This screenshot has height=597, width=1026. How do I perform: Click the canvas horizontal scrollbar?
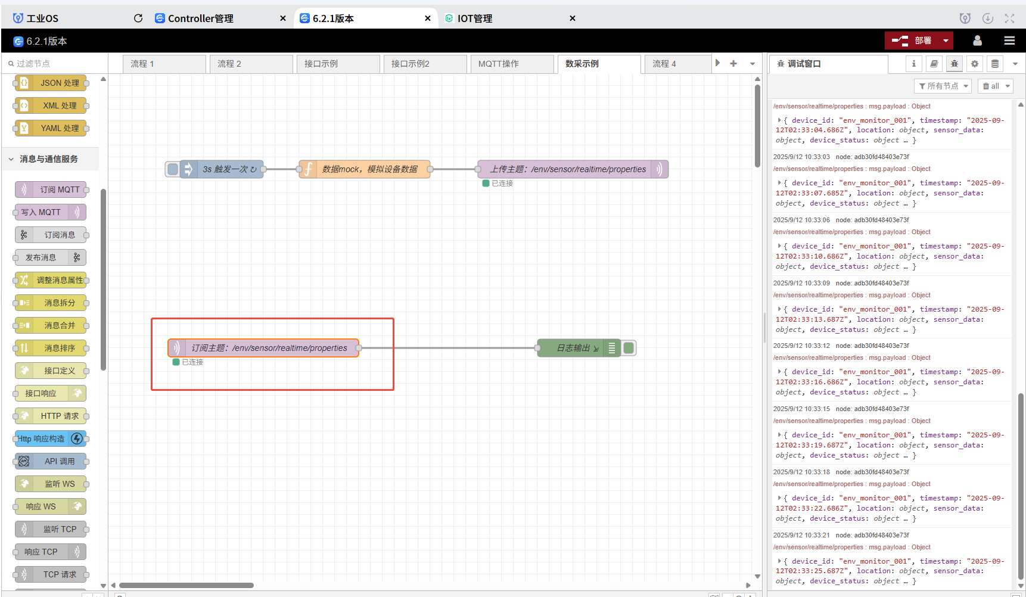click(186, 585)
